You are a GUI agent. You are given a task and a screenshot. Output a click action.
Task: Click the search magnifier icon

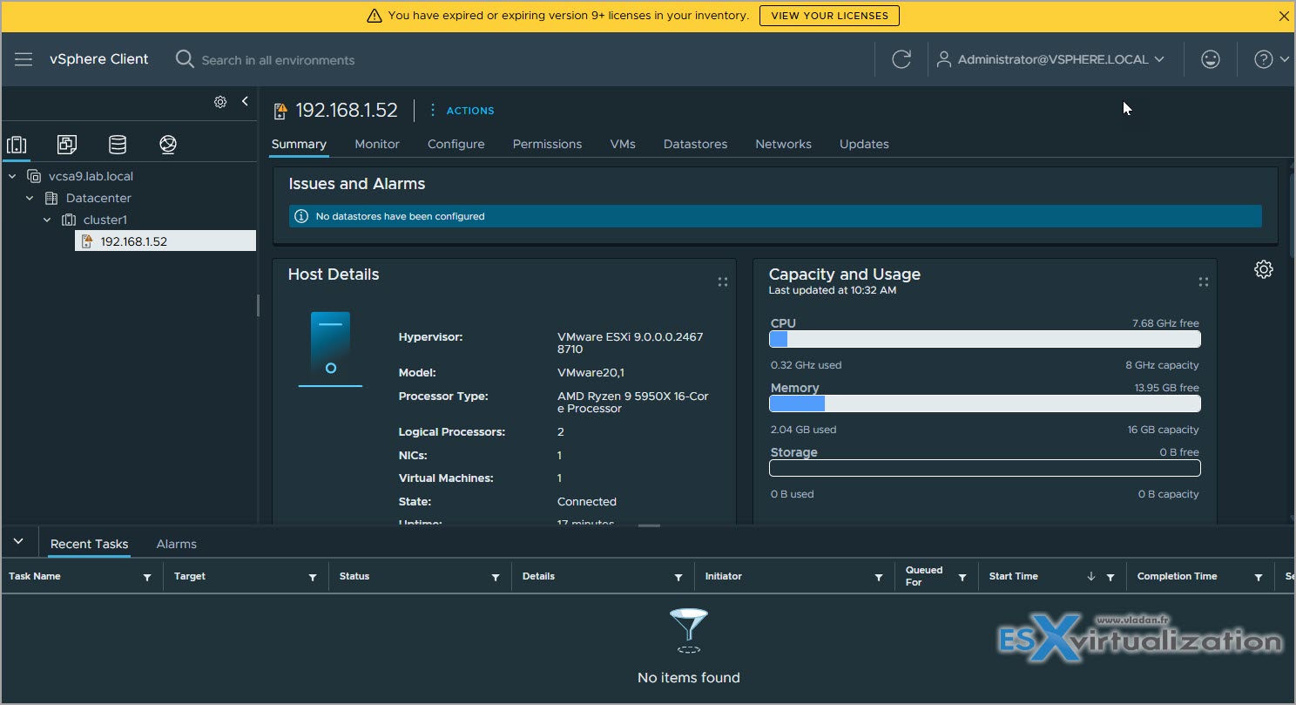pyautogui.click(x=185, y=59)
